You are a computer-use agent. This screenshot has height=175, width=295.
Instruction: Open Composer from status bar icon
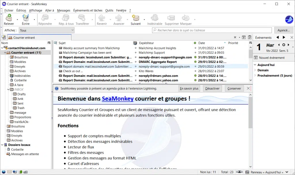pos(15,172)
